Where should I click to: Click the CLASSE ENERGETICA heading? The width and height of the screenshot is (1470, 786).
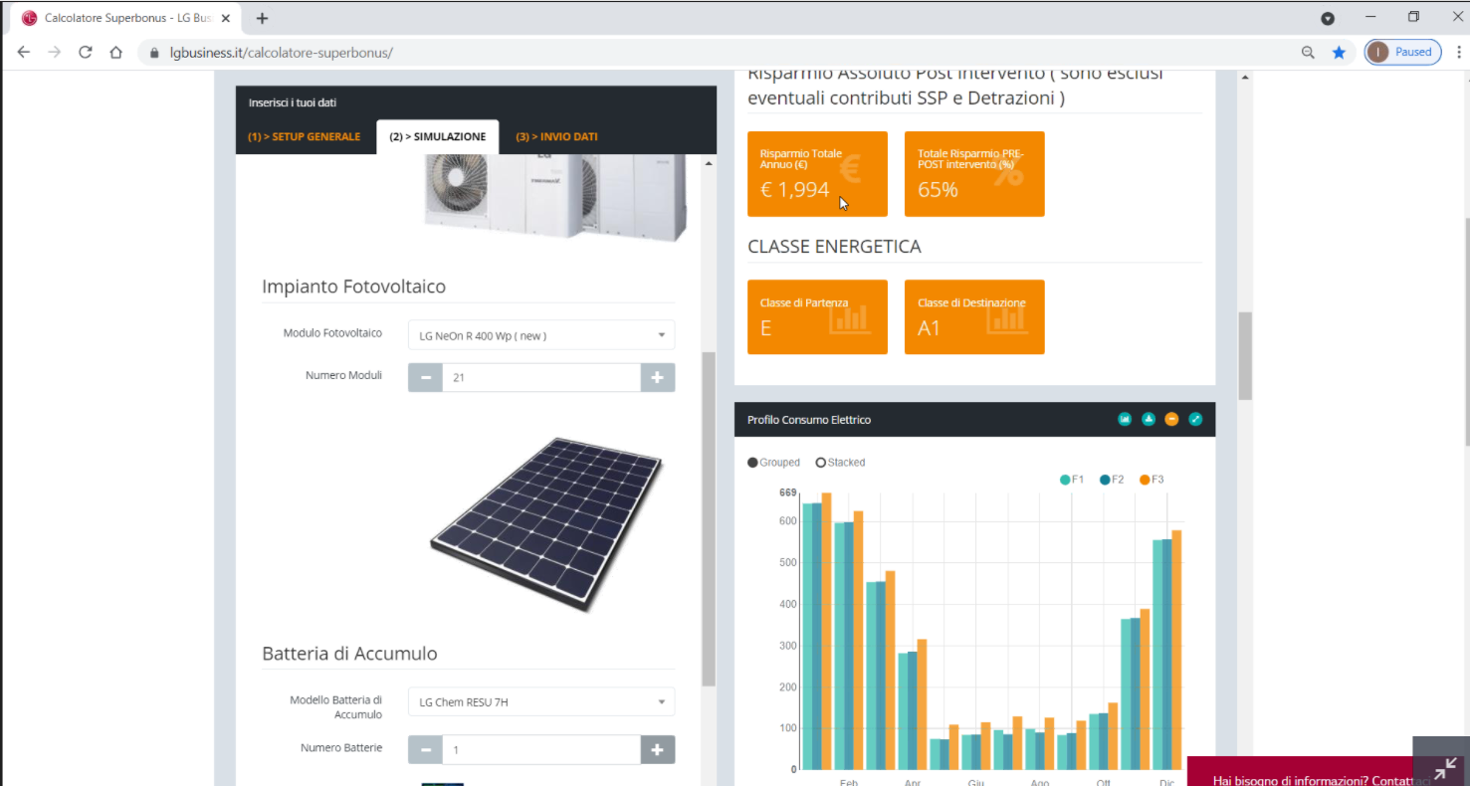(x=834, y=247)
